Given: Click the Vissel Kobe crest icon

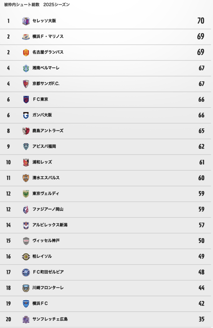Looking at the screenshot, I should click(26, 241).
